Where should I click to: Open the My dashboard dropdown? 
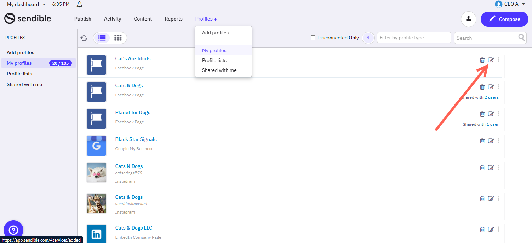click(26, 4)
